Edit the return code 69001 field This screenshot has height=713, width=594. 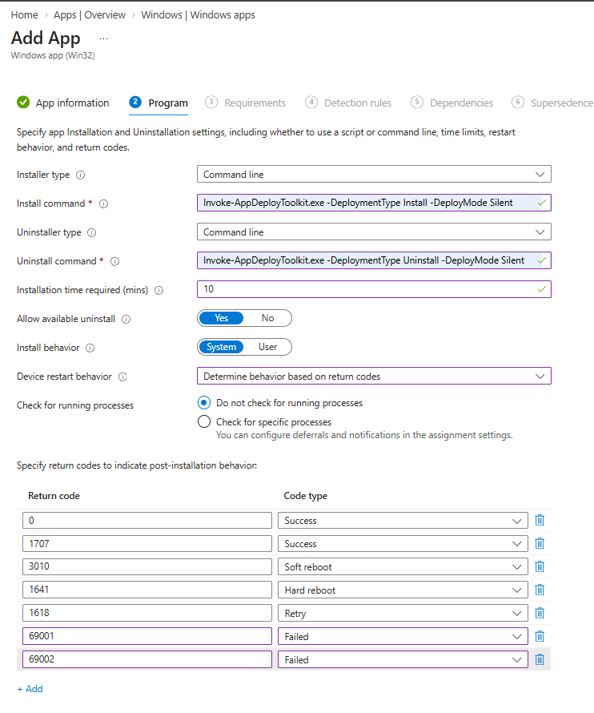tap(147, 636)
